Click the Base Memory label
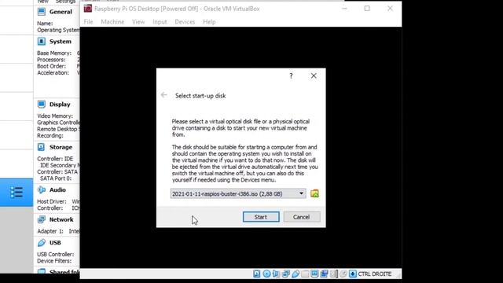The width and height of the screenshot is (503, 283). [x=54, y=53]
